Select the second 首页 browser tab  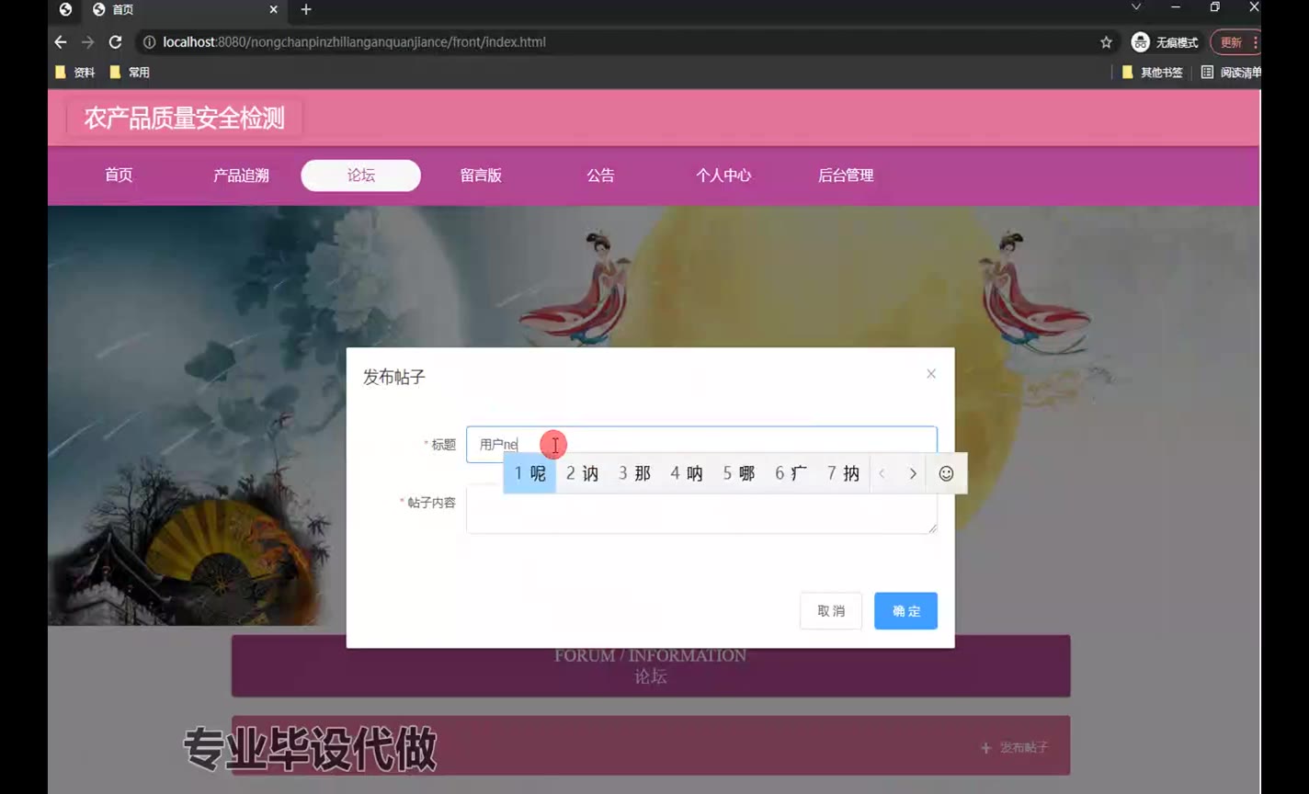pyautogui.click(x=184, y=9)
